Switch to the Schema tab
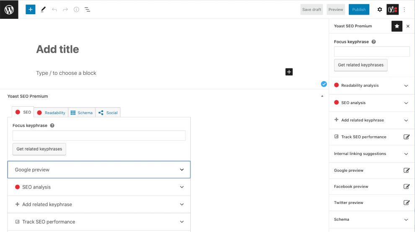Viewport: 415px width, 232px height. 81,113
